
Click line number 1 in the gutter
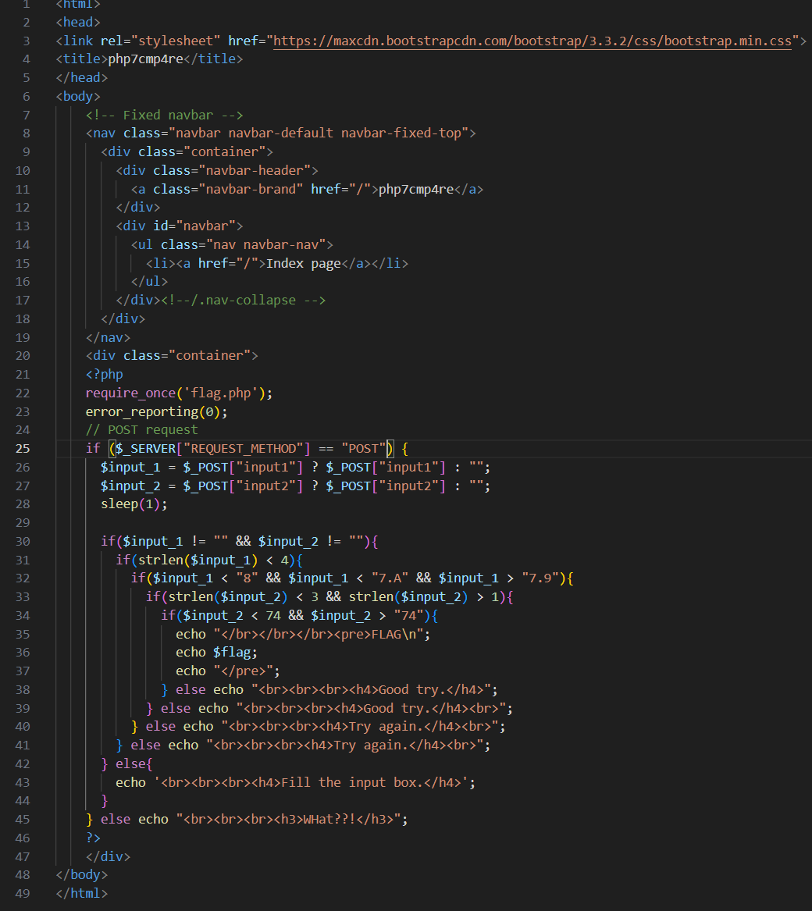pyautogui.click(x=26, y=5)
